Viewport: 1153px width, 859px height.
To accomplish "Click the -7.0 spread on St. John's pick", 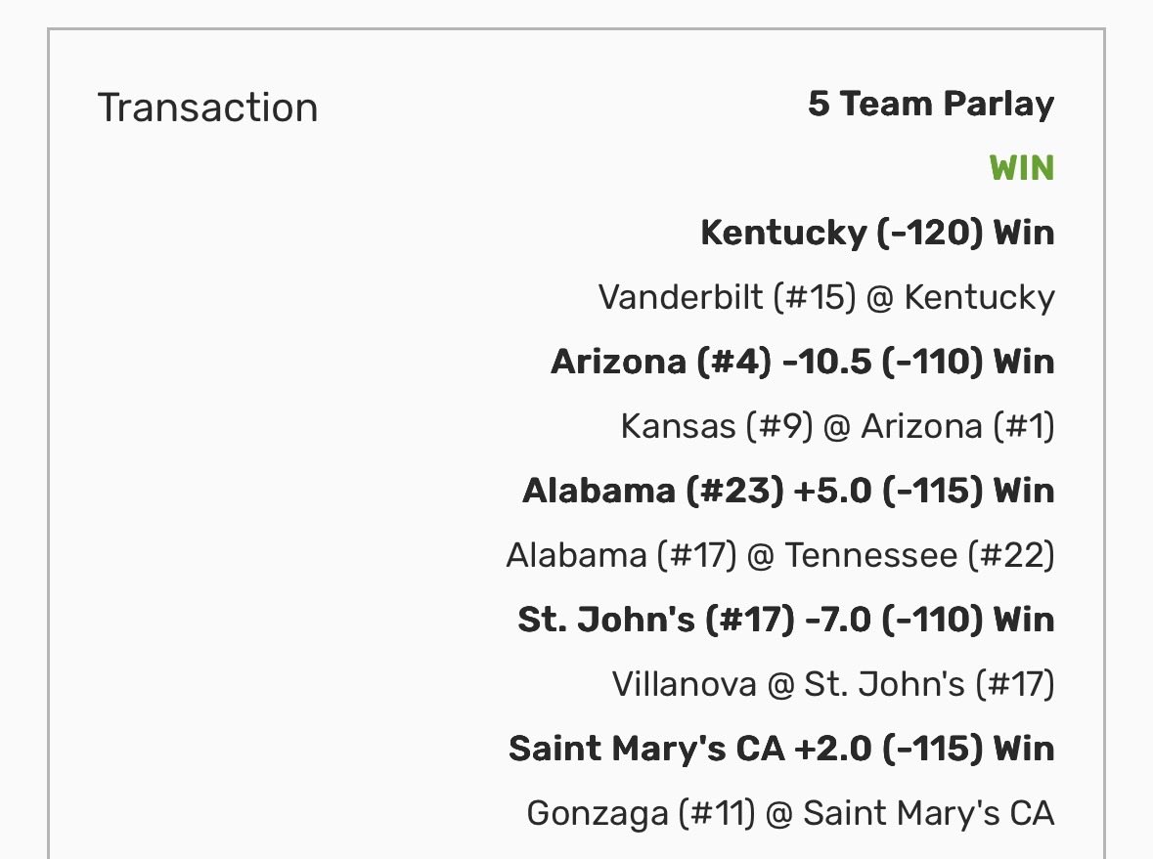I will (x=838, y=620).
